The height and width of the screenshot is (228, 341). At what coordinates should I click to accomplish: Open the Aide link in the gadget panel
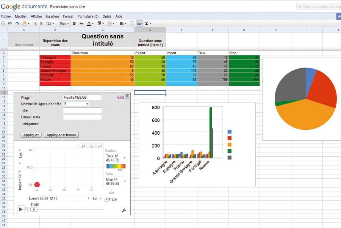[x=120, y=97]
